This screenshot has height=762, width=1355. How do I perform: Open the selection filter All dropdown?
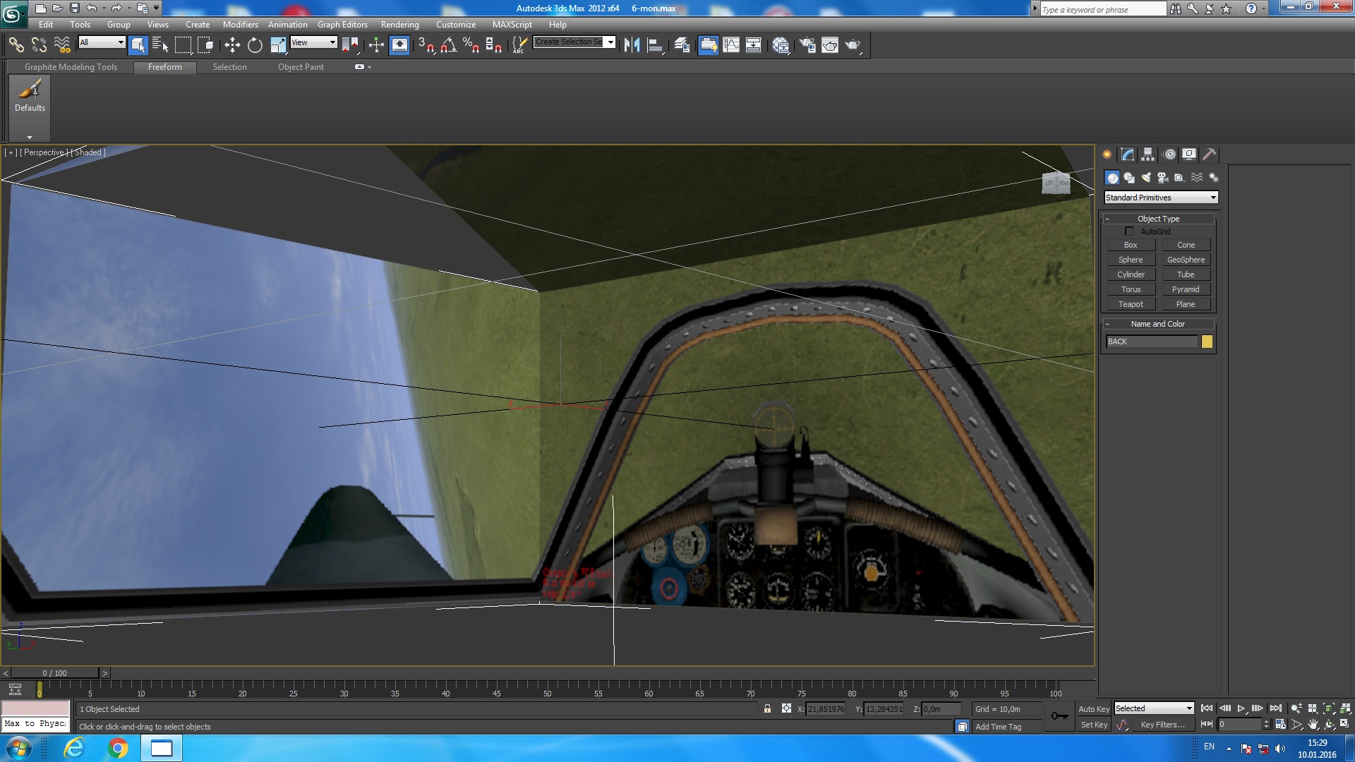(102, 42)
